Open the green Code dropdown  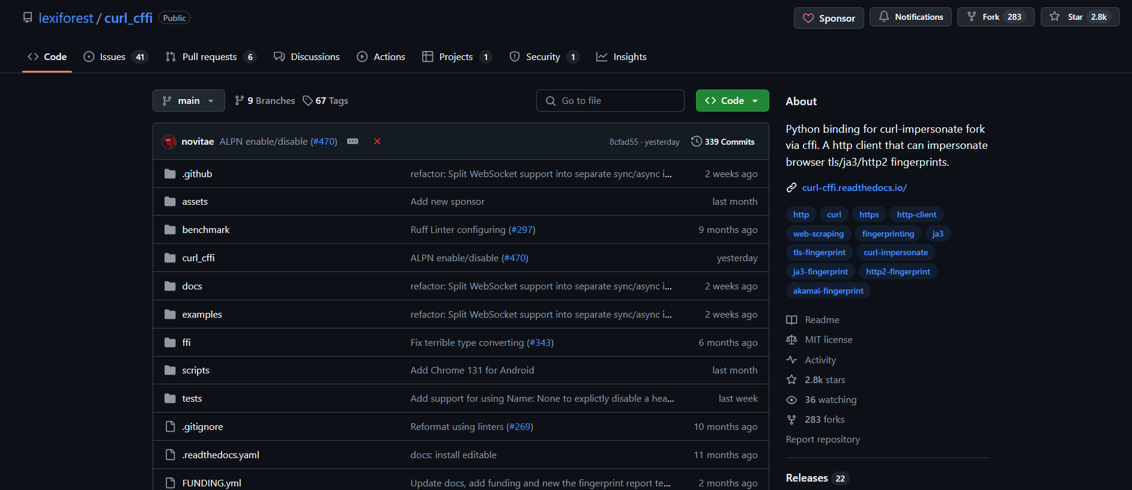point(732,101)
